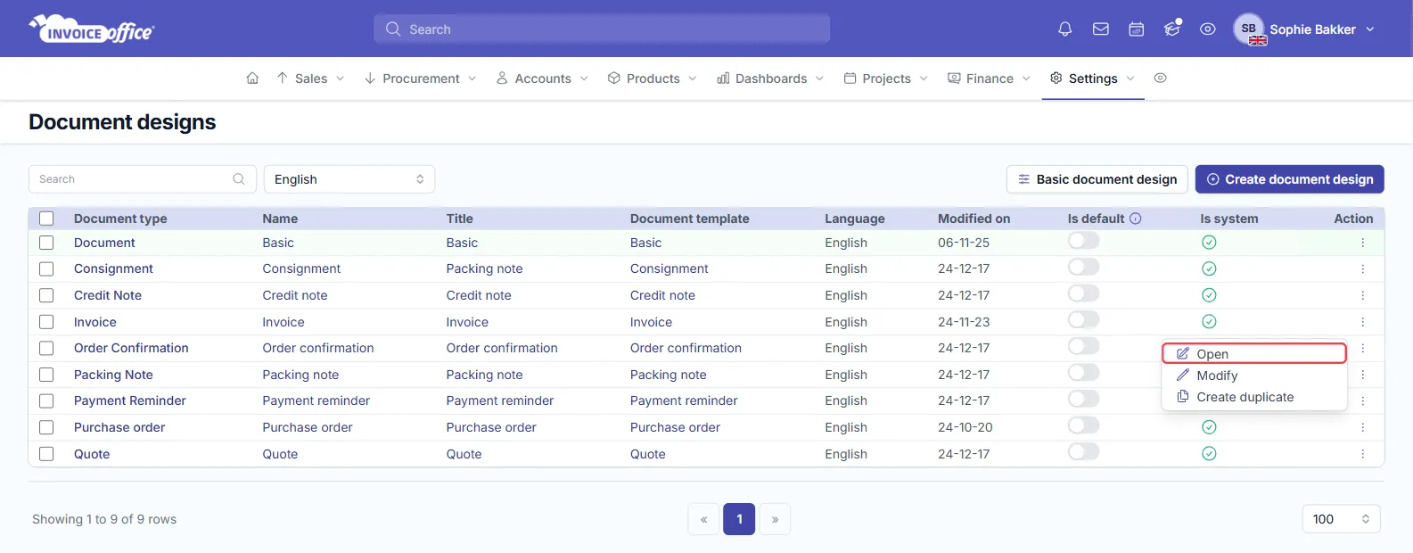Click Is system checkmark in Invoice row
Screen dimensions: 1413x553
coord(1209,321)
